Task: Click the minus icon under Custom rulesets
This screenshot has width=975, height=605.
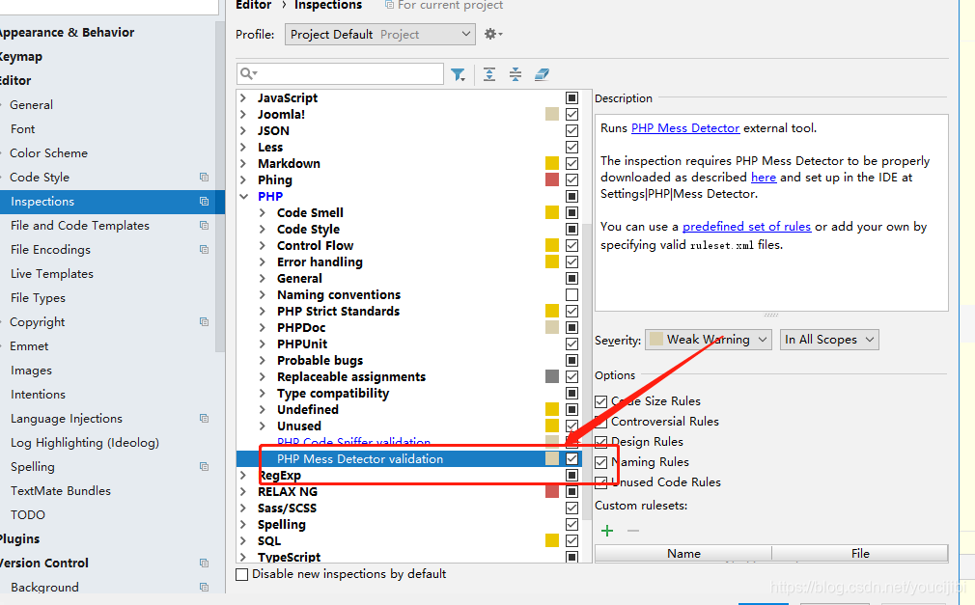Action: click(x=631, y=530)
